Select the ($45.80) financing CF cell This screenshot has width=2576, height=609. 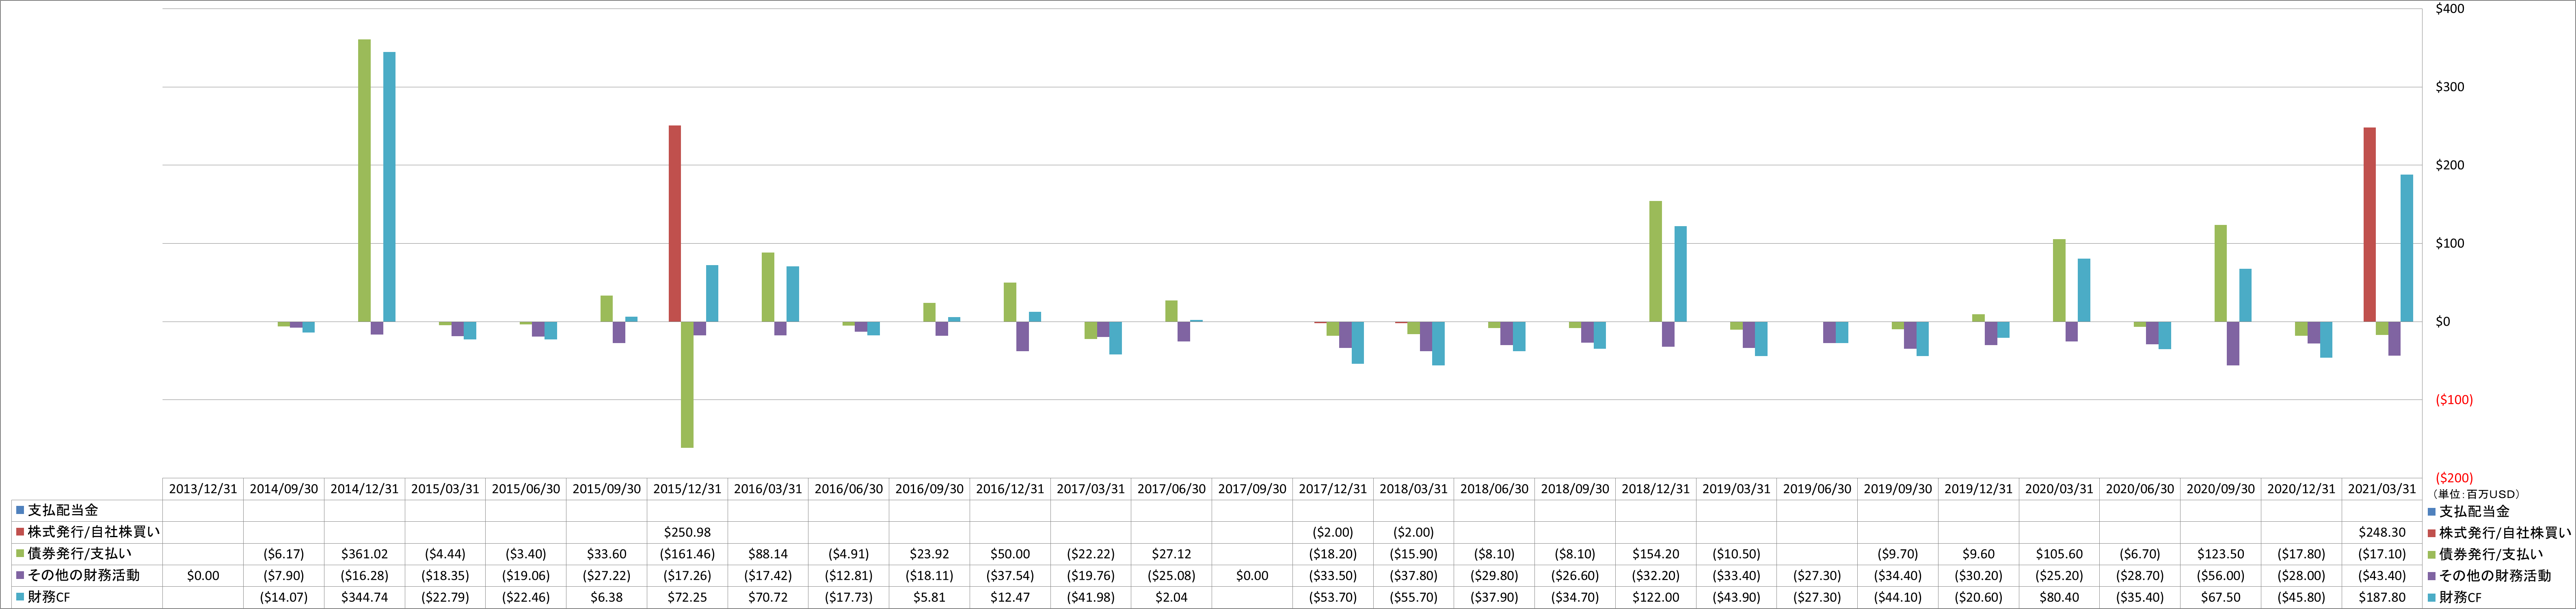[2301, 597]
